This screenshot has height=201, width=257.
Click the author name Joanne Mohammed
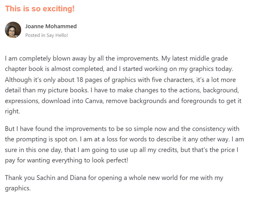tap(51, 26)
